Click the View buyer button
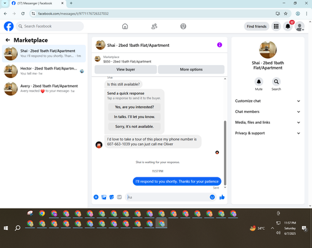The height and width of the screenshot is (248, 312). click(x=125, y=69)
